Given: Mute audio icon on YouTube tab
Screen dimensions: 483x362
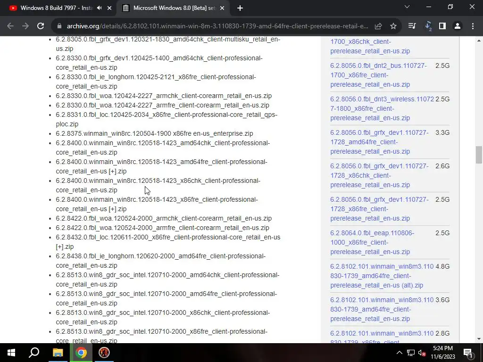Looking at the screenshot, I should (x=99, y=8).
